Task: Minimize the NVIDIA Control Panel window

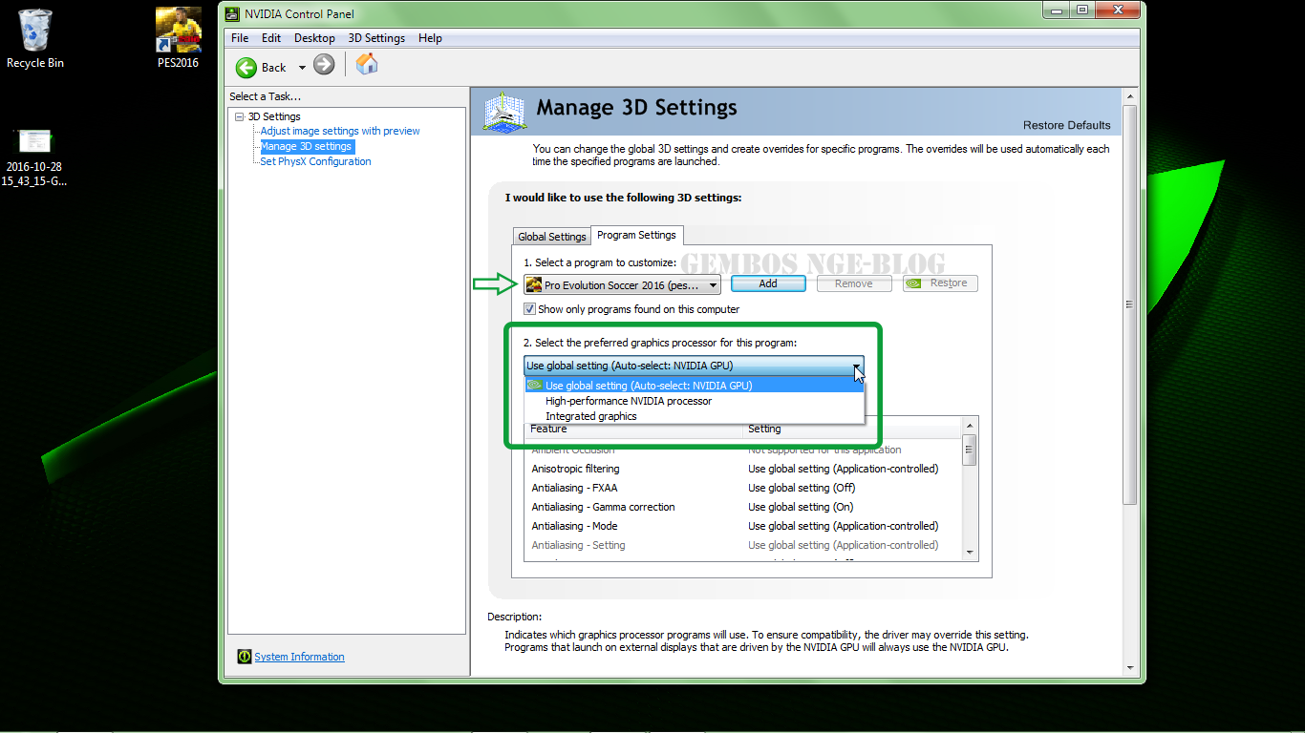Action: [x=1056, y=10]
